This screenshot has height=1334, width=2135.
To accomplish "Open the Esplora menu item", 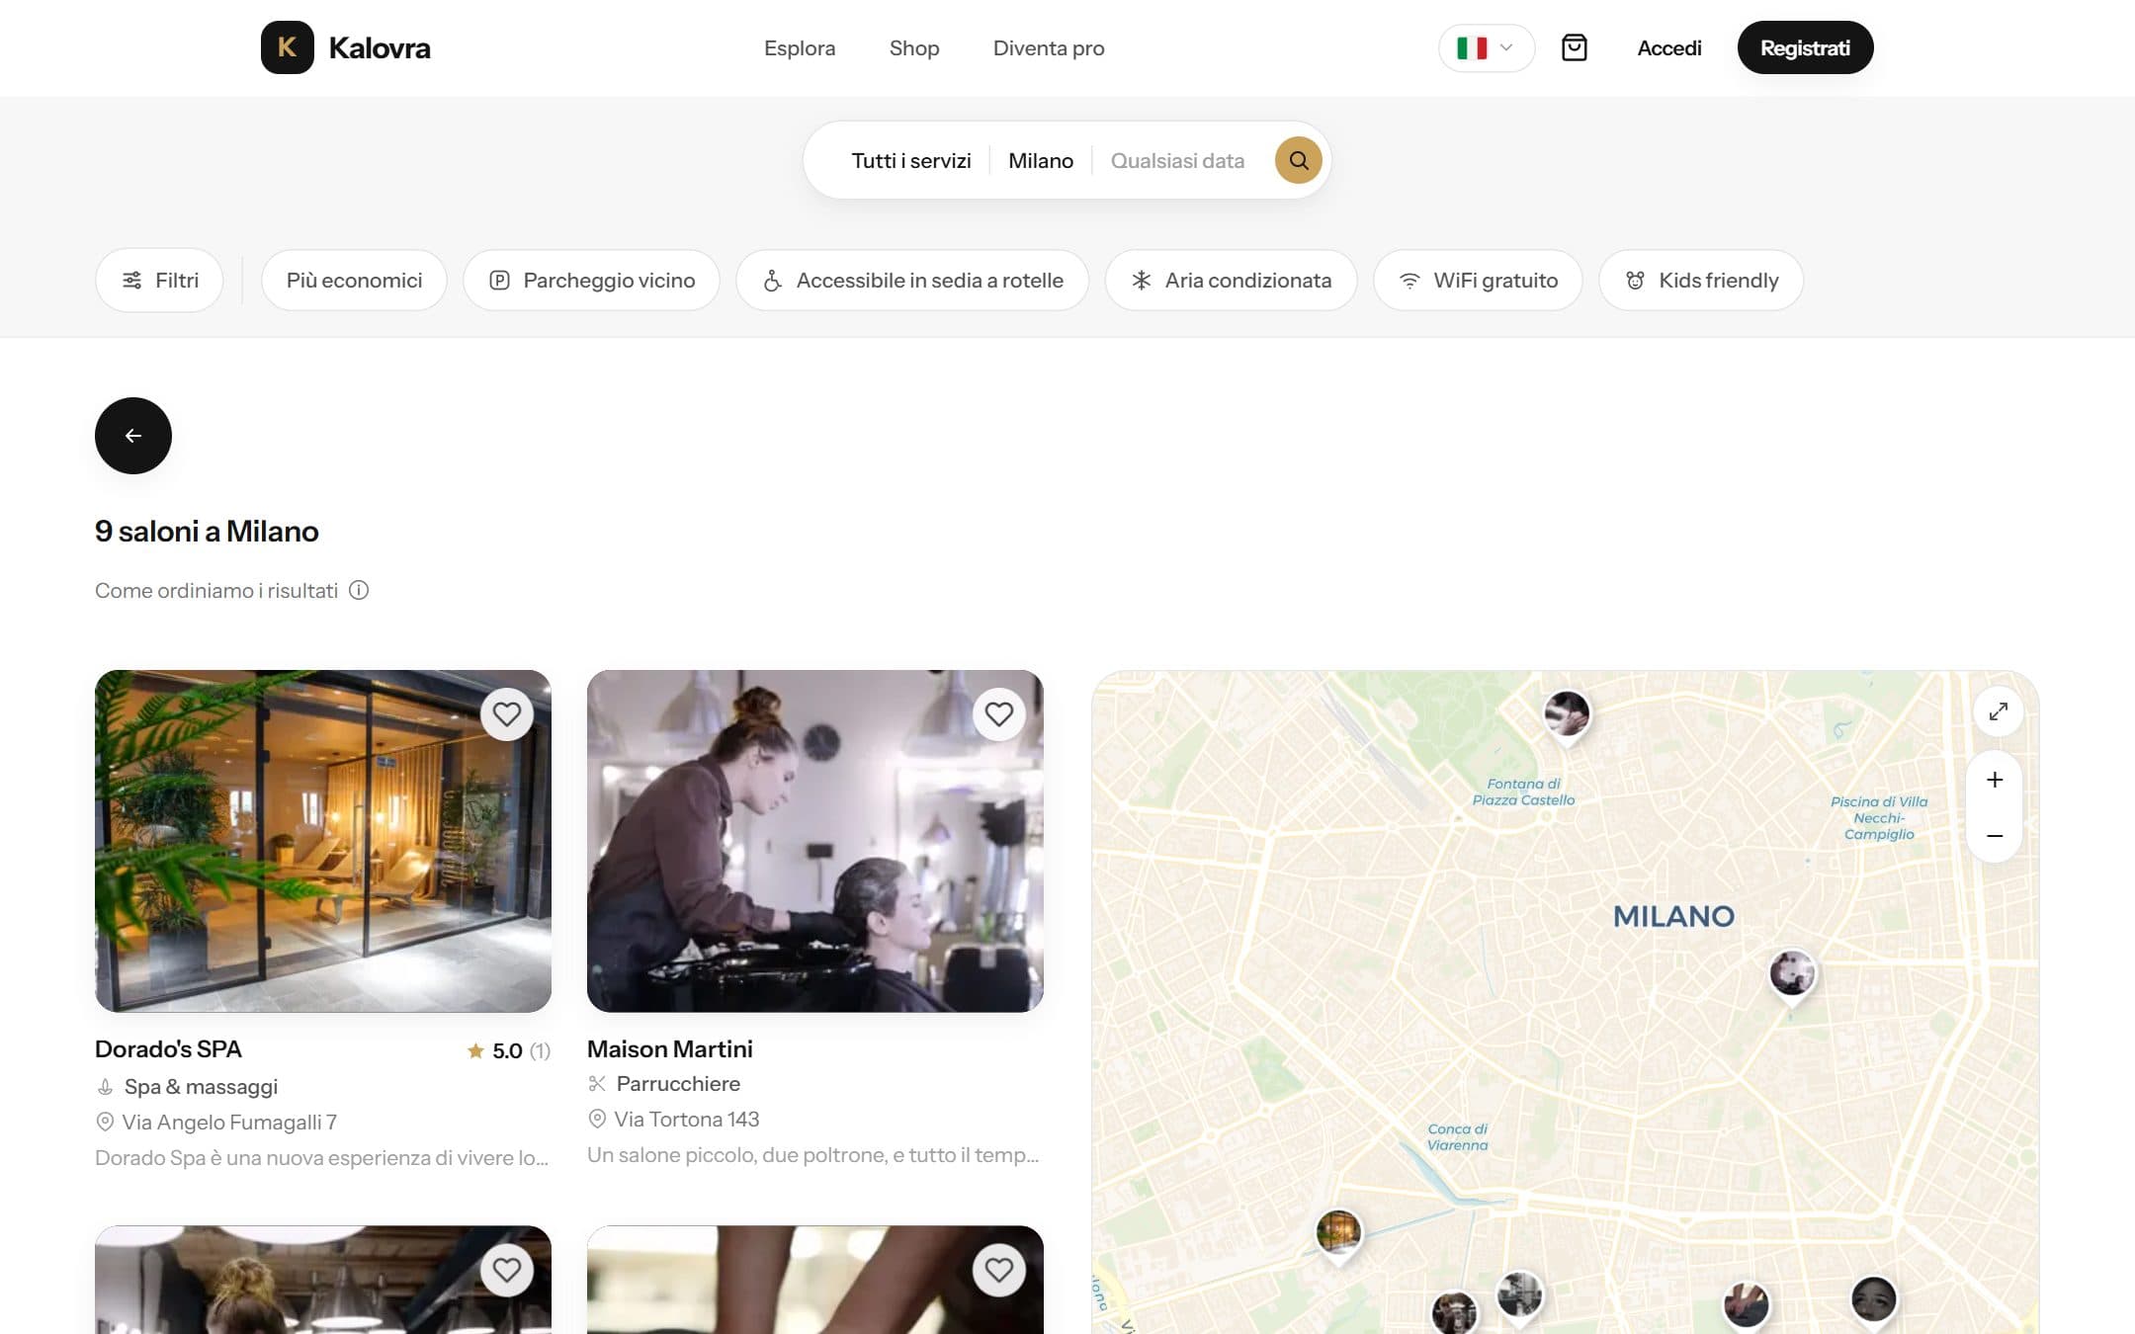I will [799, 47].
